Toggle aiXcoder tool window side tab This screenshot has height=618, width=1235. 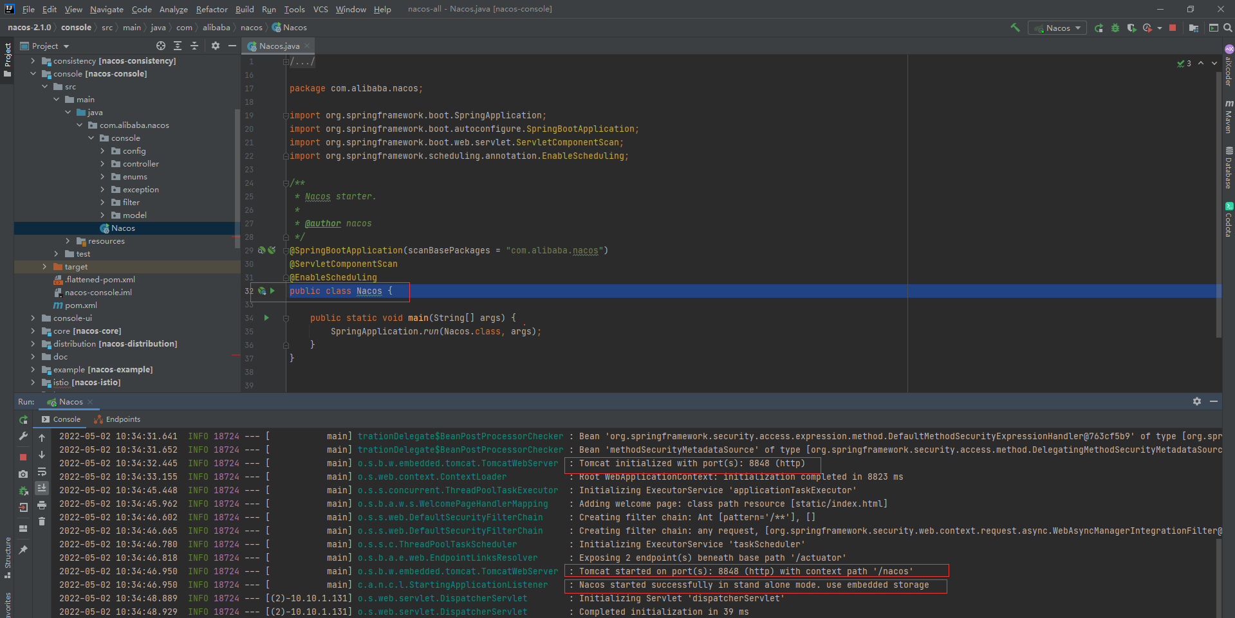[x=1229, y=66]
